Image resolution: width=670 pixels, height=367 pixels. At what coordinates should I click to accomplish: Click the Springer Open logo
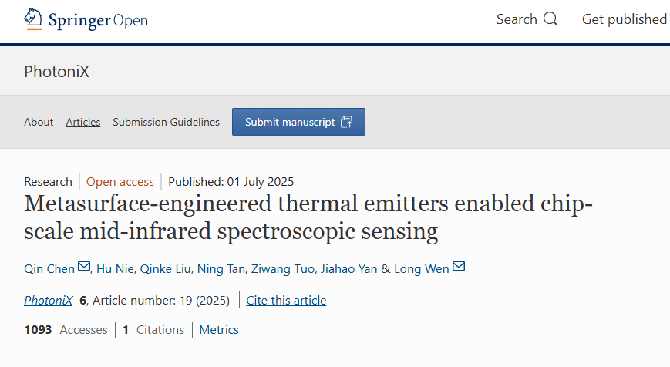[85, 19]
